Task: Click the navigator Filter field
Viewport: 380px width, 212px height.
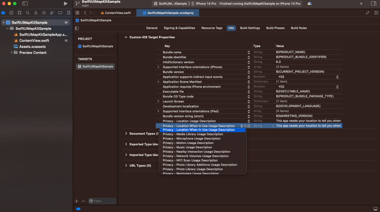Action: pyautogui.click(x=102, y=201)
